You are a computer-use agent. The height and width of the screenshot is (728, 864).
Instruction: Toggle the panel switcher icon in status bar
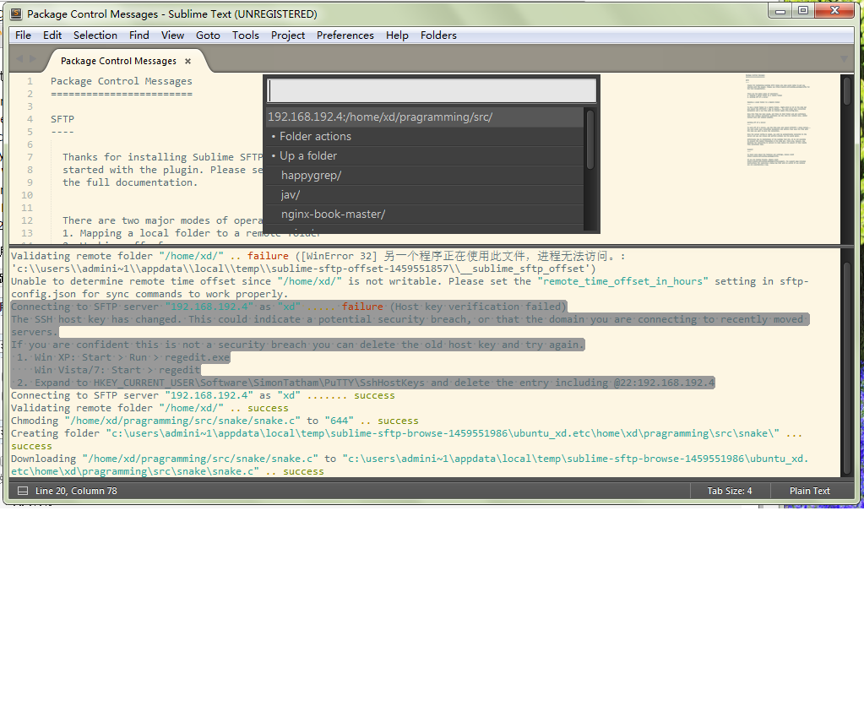(23, 491)
